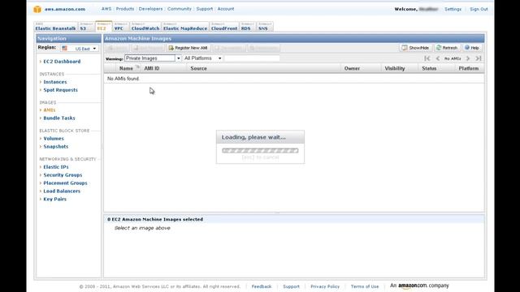Viewport: 520px width, 292px height.
Task: Open Spot Requests in navigation
Action: [61, 90]
